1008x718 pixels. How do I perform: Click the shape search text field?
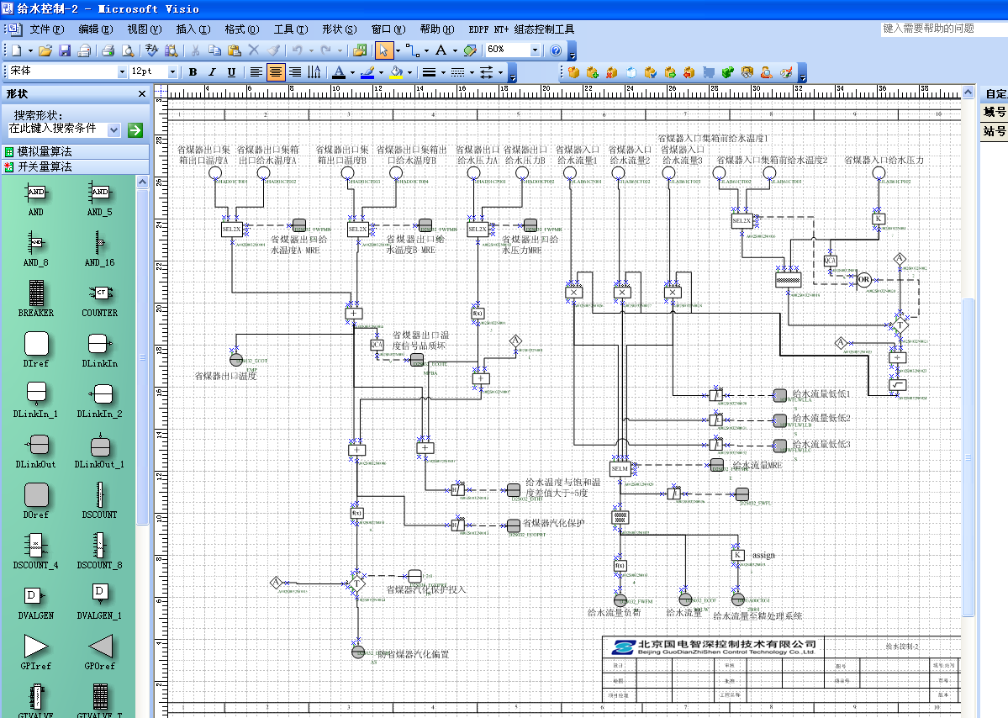tap(57, 129)
